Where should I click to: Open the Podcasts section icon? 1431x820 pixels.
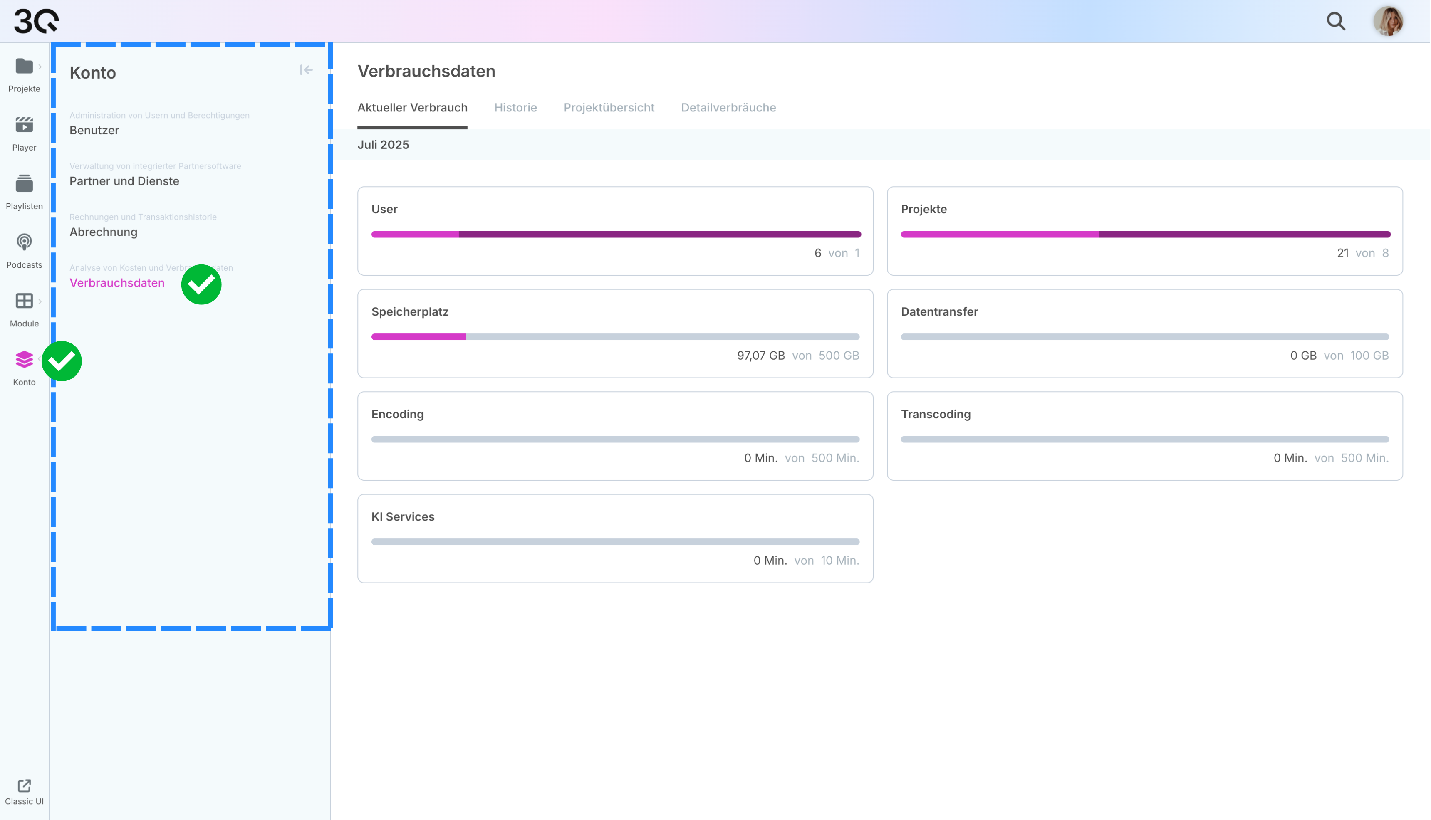pos(24,242)
